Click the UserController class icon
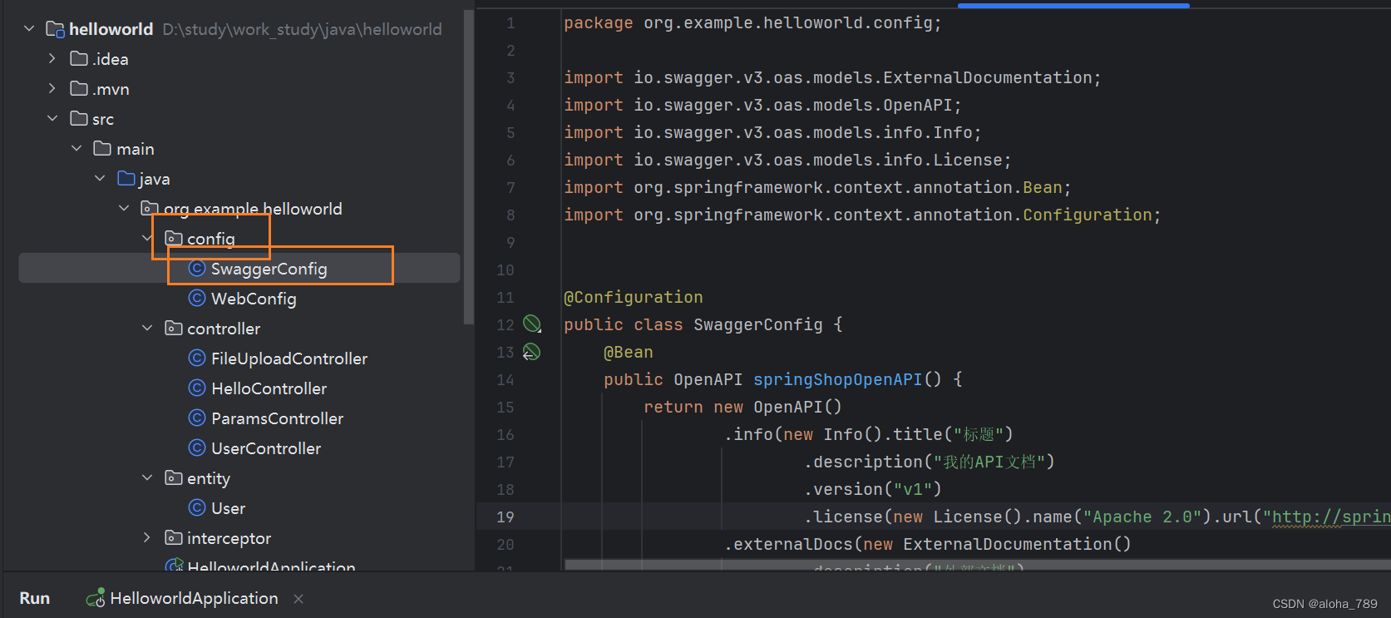Image resolution: width=1391 pixels, height=618 pixels. pyautogui.click(x=197, y=448)
